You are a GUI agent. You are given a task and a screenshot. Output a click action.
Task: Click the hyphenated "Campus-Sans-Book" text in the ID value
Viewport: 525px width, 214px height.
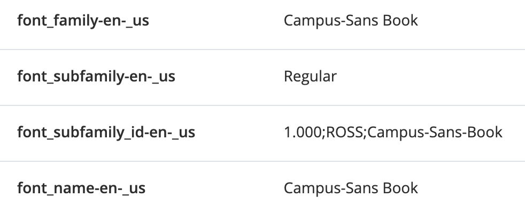pyautogui.click(x=435, y=132)
